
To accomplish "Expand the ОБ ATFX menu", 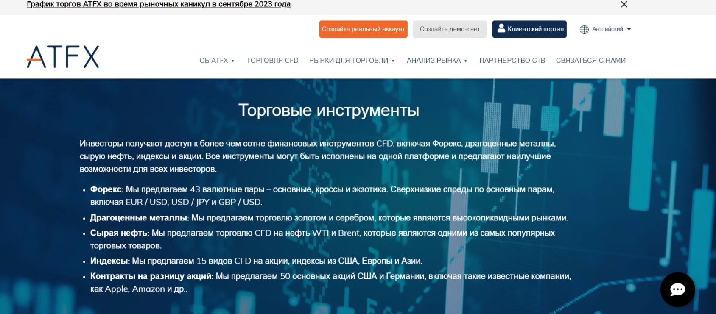I will click(x=217, y=61).
